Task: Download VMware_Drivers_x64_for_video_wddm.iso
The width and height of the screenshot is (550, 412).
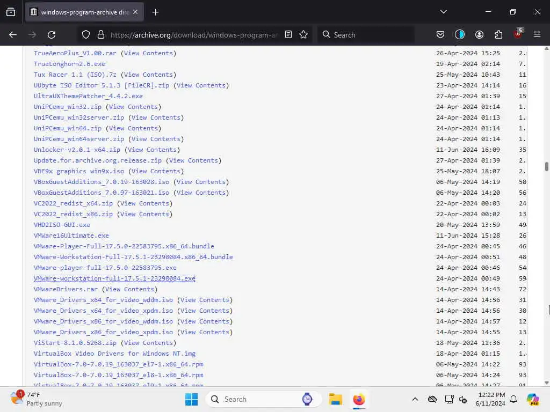Action: click(103, 300)
